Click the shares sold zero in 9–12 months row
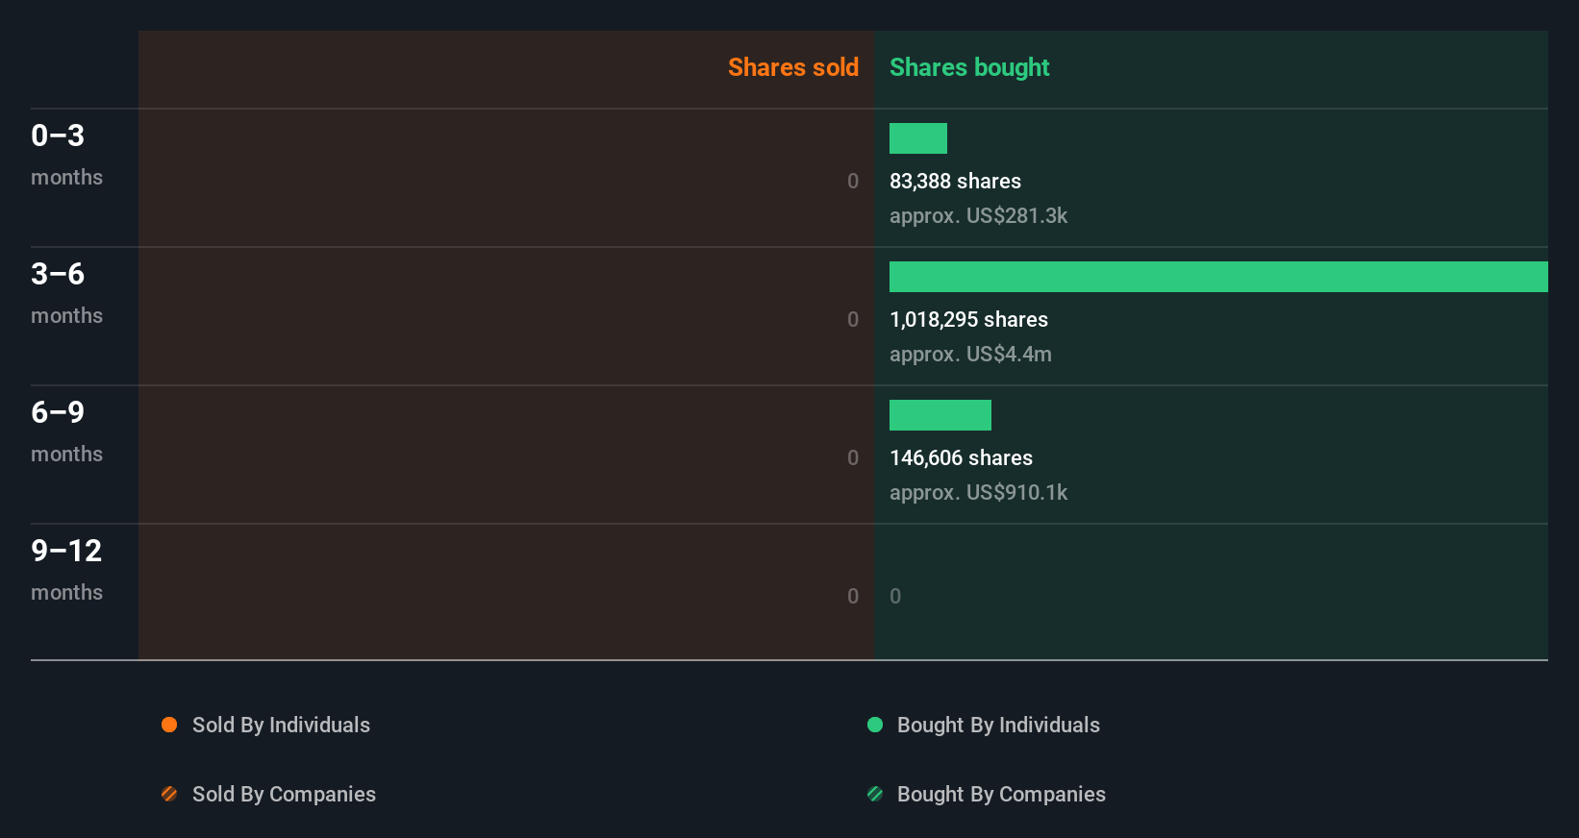Viewport: 1579px width, 838px height. point(853,596)
